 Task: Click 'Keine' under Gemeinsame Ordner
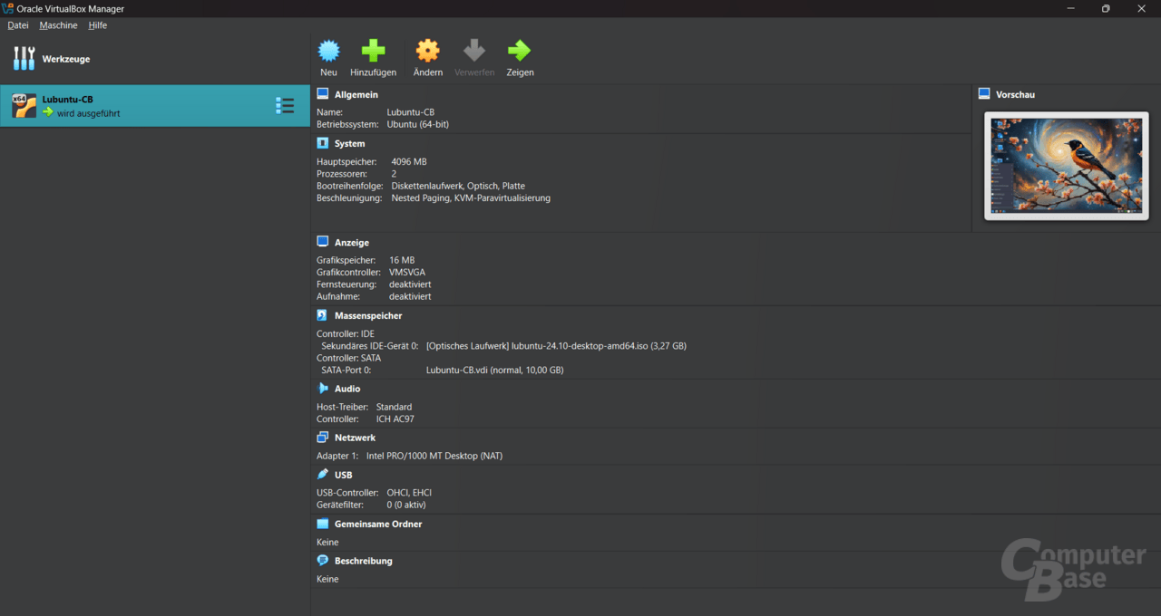(327, 542)
